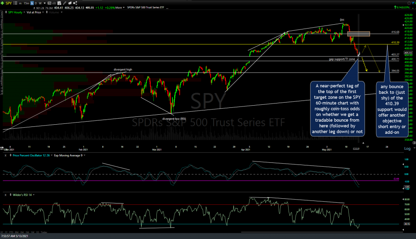Click the notes/folder icon in toolbar
The height and width of the screenshot is (239, 416).
point(70,3)
